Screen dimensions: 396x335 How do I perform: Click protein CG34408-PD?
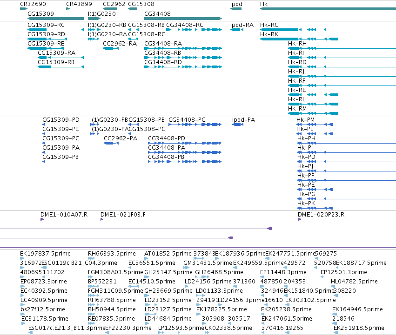pos(167,138)
